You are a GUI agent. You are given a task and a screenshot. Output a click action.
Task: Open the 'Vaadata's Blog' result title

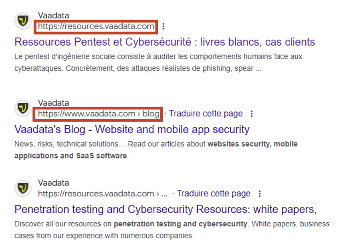pyautogui.click(x=132, y=129)
